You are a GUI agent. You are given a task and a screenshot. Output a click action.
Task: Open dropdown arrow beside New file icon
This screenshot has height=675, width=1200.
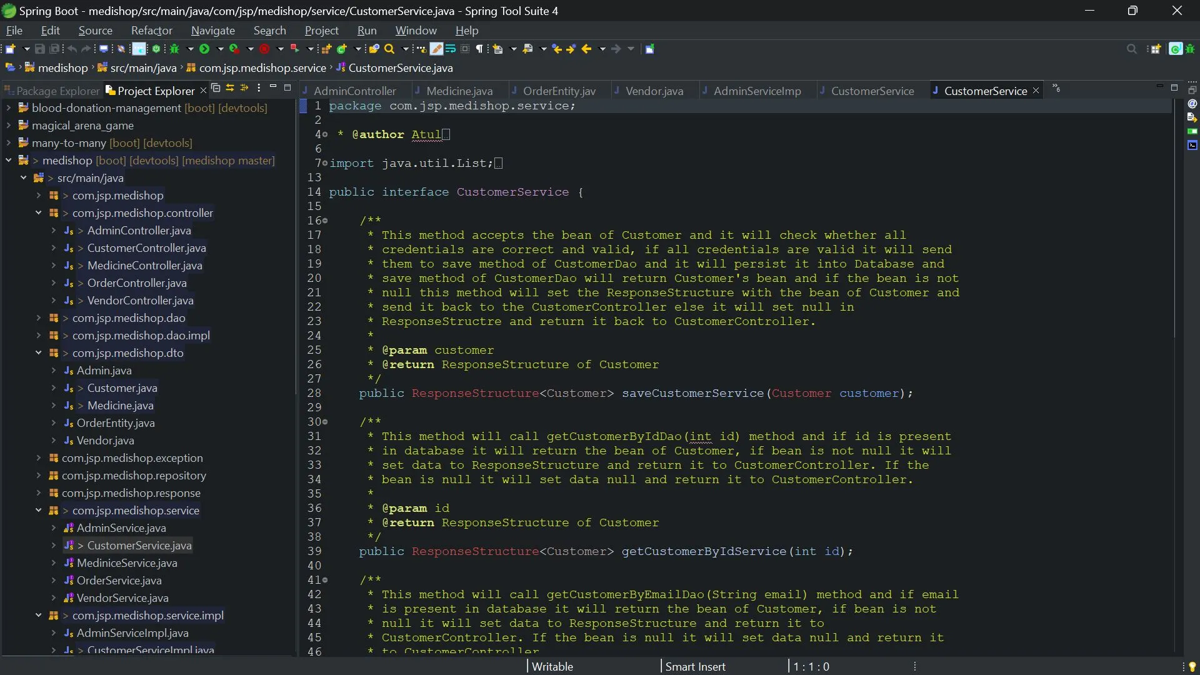click(x=26, y=49)
